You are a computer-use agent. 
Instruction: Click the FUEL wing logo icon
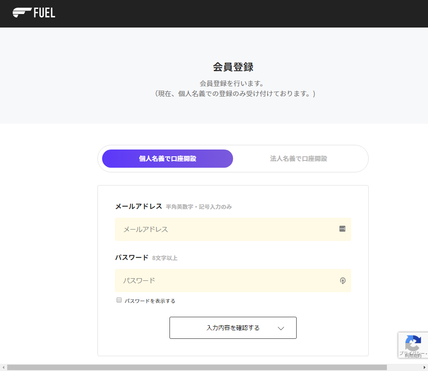(21, 13)
